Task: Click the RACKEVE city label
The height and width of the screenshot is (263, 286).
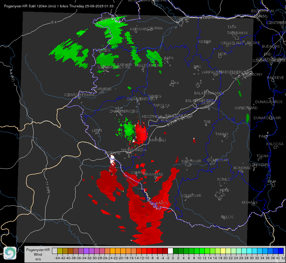Action: 275,77
